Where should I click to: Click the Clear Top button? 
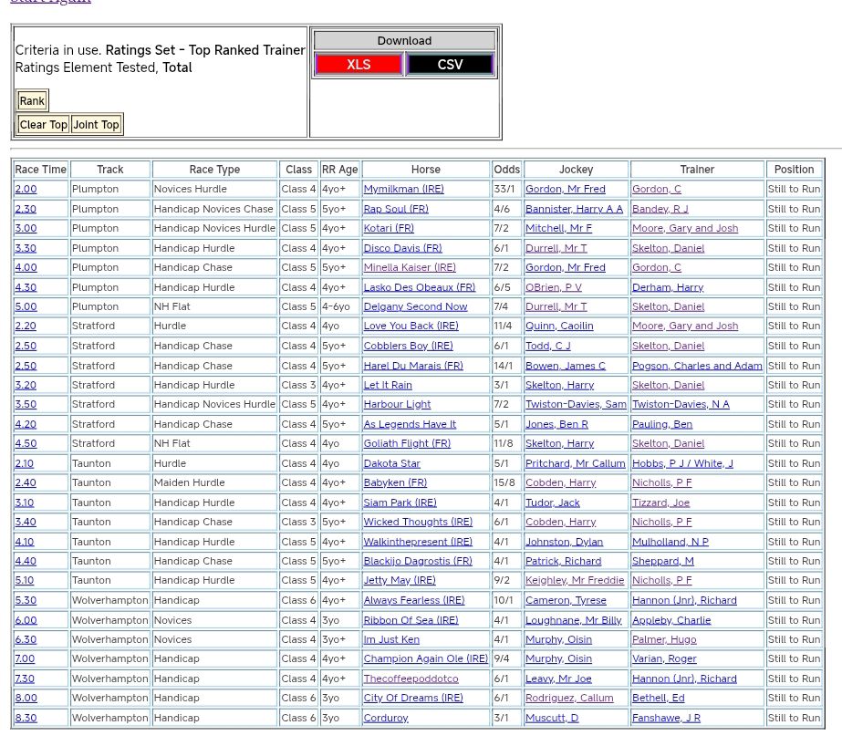pyautogui.click(x=43, y=125)
